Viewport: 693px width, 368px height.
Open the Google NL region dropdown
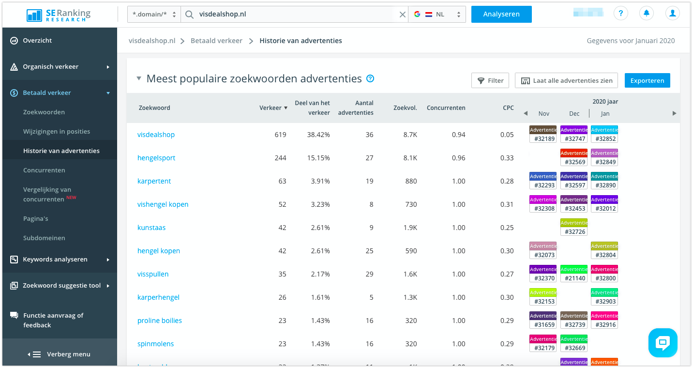[x=437, y=15]
